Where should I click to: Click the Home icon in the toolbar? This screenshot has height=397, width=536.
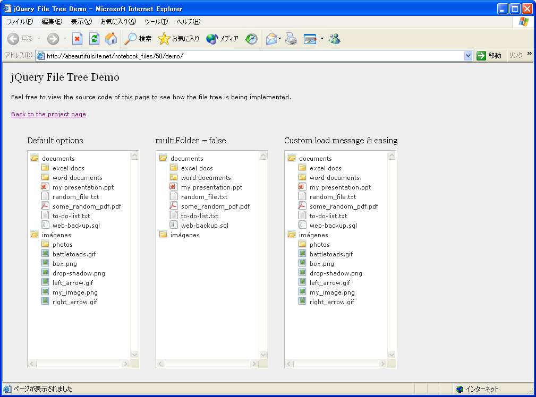click(x=112, y=38)
